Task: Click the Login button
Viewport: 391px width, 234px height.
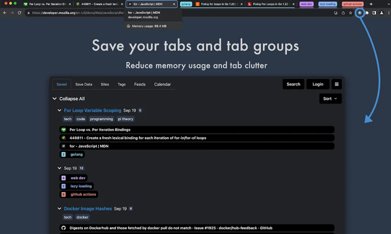Action: pyautogui.click(x=318, y=84)
